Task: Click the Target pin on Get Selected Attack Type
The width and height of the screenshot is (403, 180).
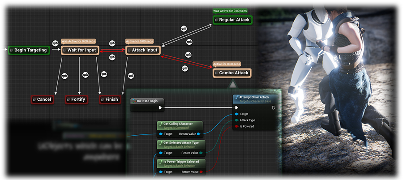Action: (x=161, y=153)
